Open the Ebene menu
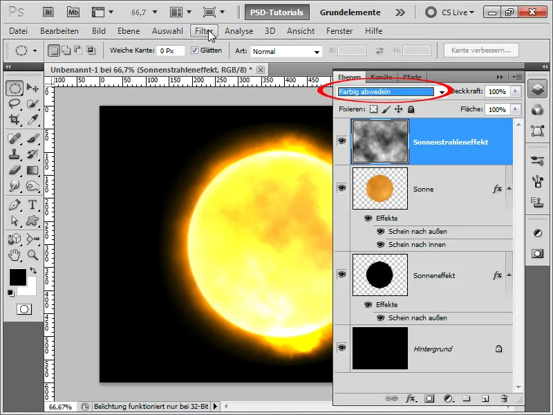The image size is (553, 415). click(x=129, y=31)
